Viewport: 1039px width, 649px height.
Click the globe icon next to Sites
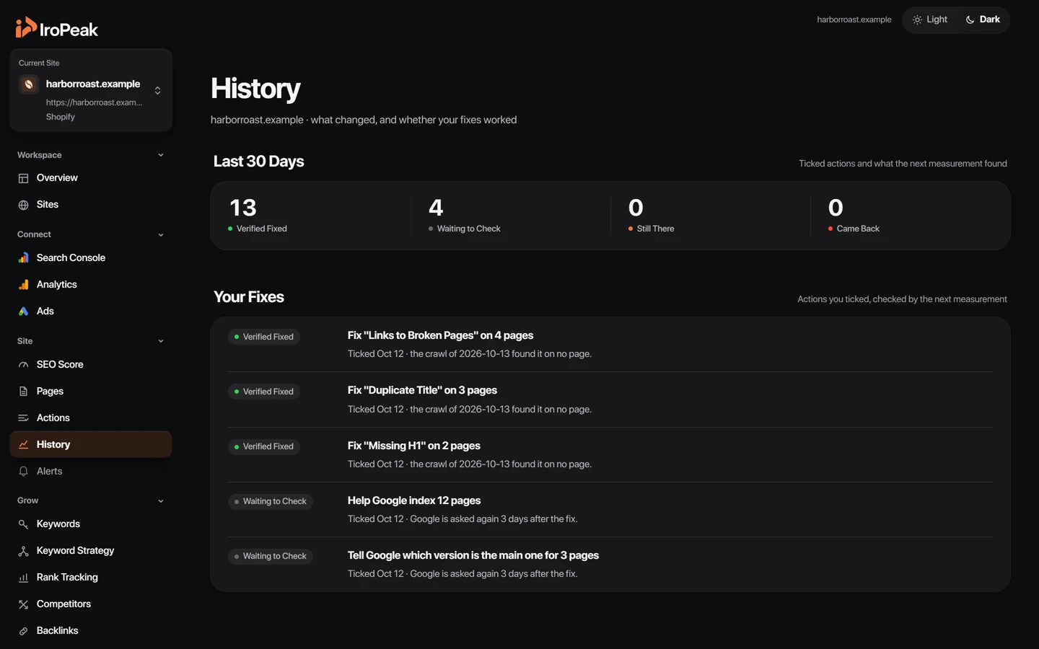click(23, 205)
